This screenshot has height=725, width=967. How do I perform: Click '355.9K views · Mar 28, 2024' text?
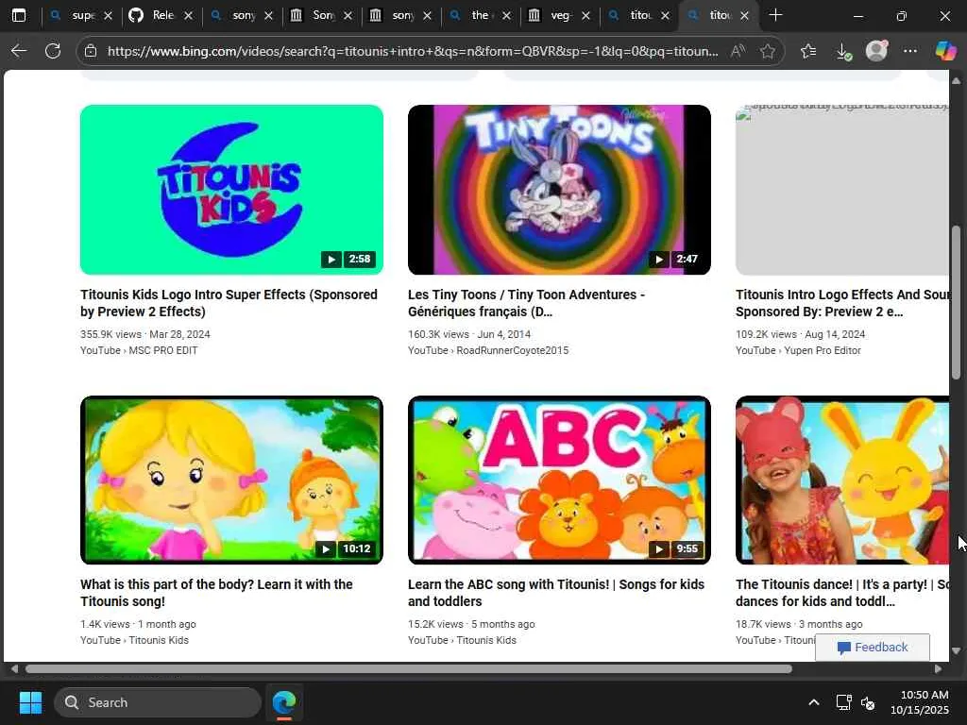click(144, 334)
